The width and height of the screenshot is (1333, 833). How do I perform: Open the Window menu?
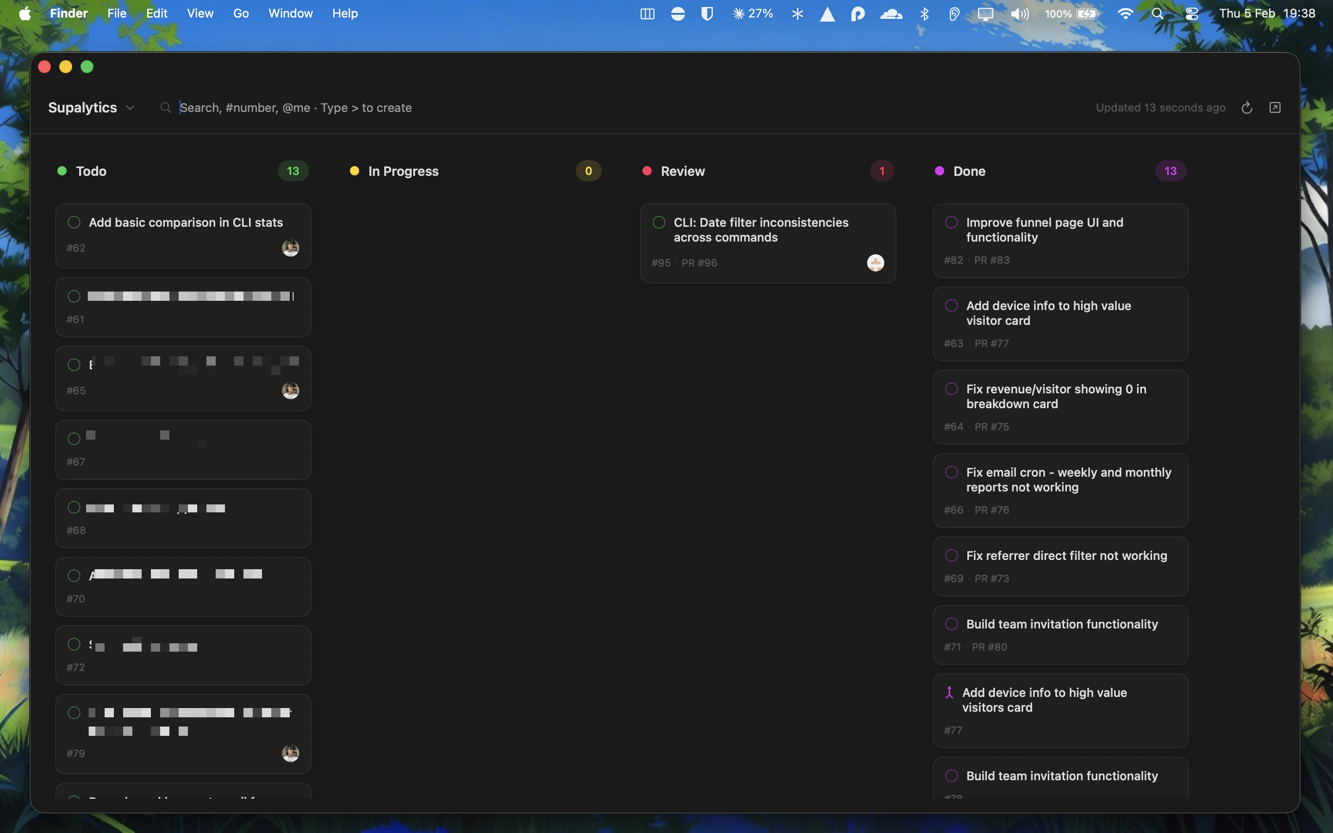[x=290, y=13]
